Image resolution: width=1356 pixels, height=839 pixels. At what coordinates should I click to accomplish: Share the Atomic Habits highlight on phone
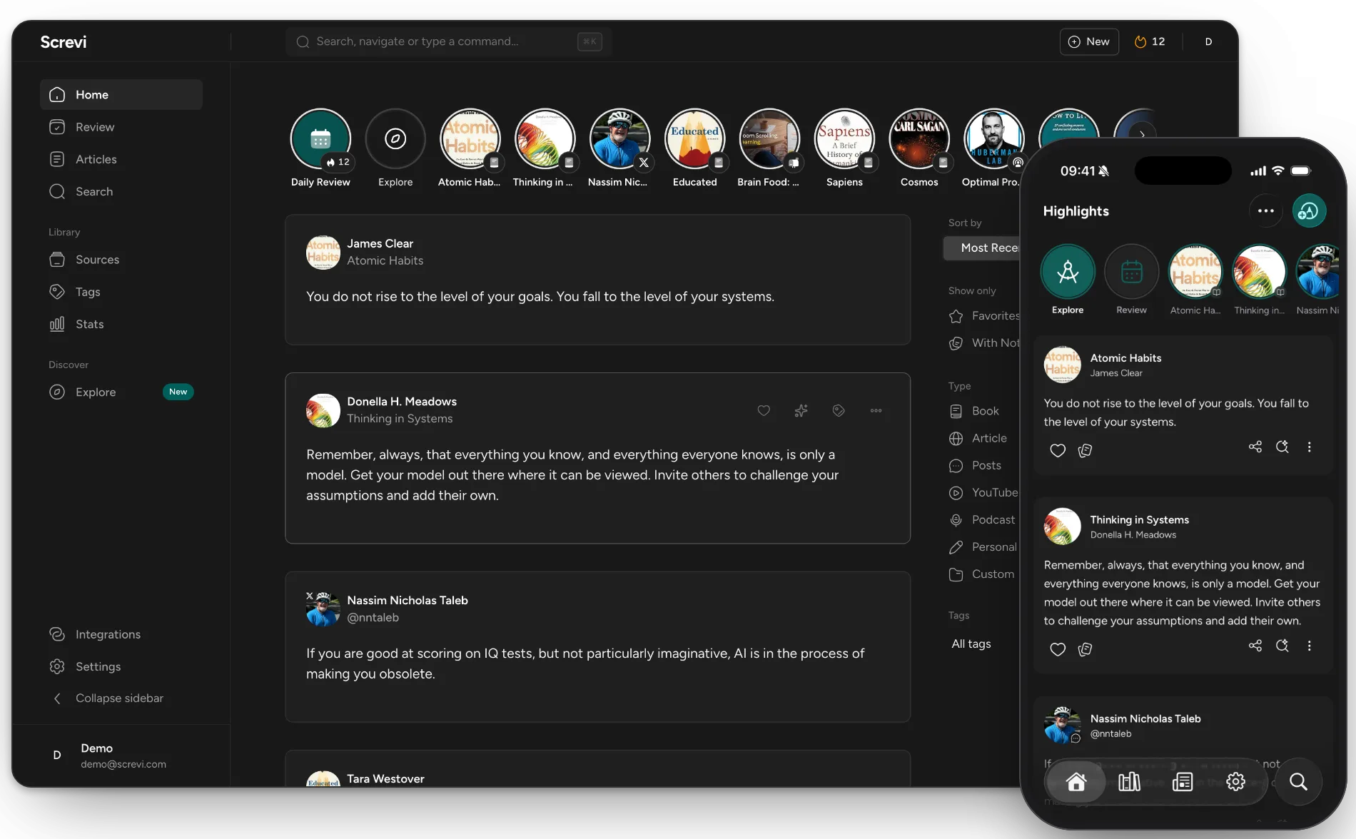[1255, 447]
